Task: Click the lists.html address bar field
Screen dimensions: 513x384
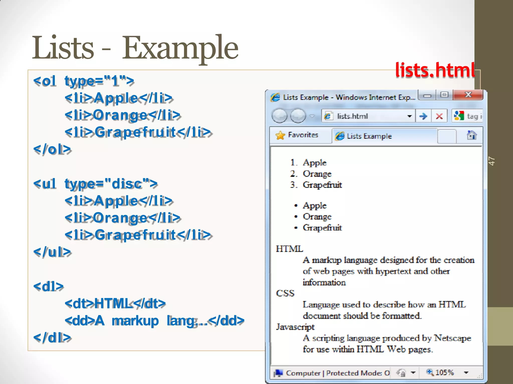Action: [368, 116]
